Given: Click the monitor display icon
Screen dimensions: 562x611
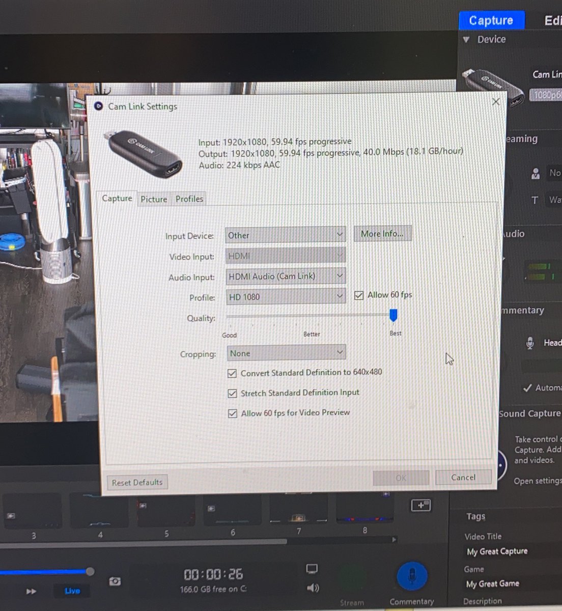Looking at the screenshot, I should pos(312,569).
